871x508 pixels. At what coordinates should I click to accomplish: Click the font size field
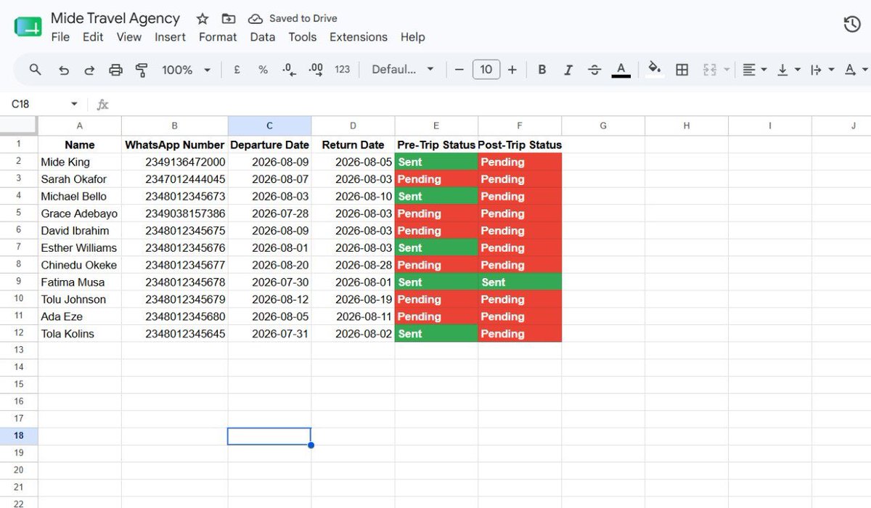pyautogui.click(x=486, y=70)
